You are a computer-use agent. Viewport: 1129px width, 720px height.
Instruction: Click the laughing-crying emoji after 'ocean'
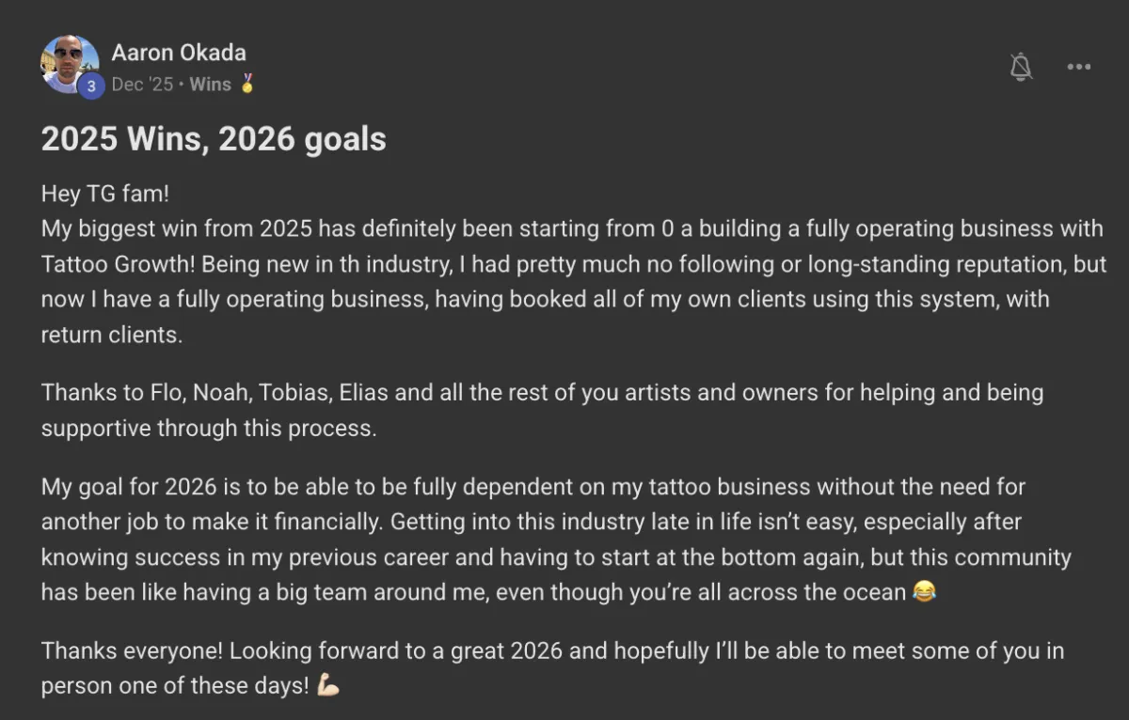click(924, 592)
